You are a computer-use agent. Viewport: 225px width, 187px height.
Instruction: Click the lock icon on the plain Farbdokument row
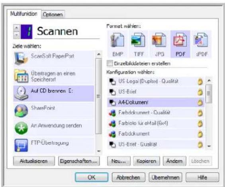[200, 134]
